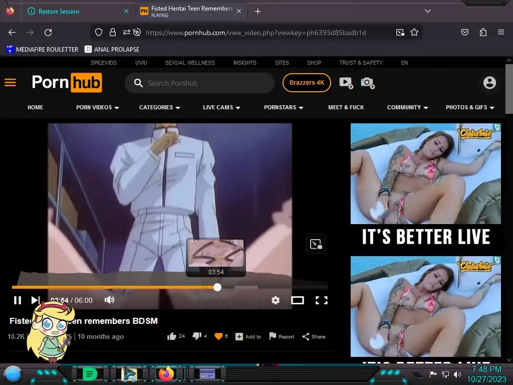List all tabs with the chevron button

click(x=427, y=11)
